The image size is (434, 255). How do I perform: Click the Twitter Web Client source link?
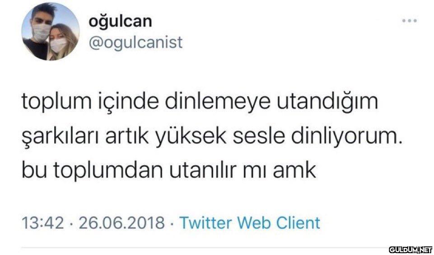click(x=250, y=223)
